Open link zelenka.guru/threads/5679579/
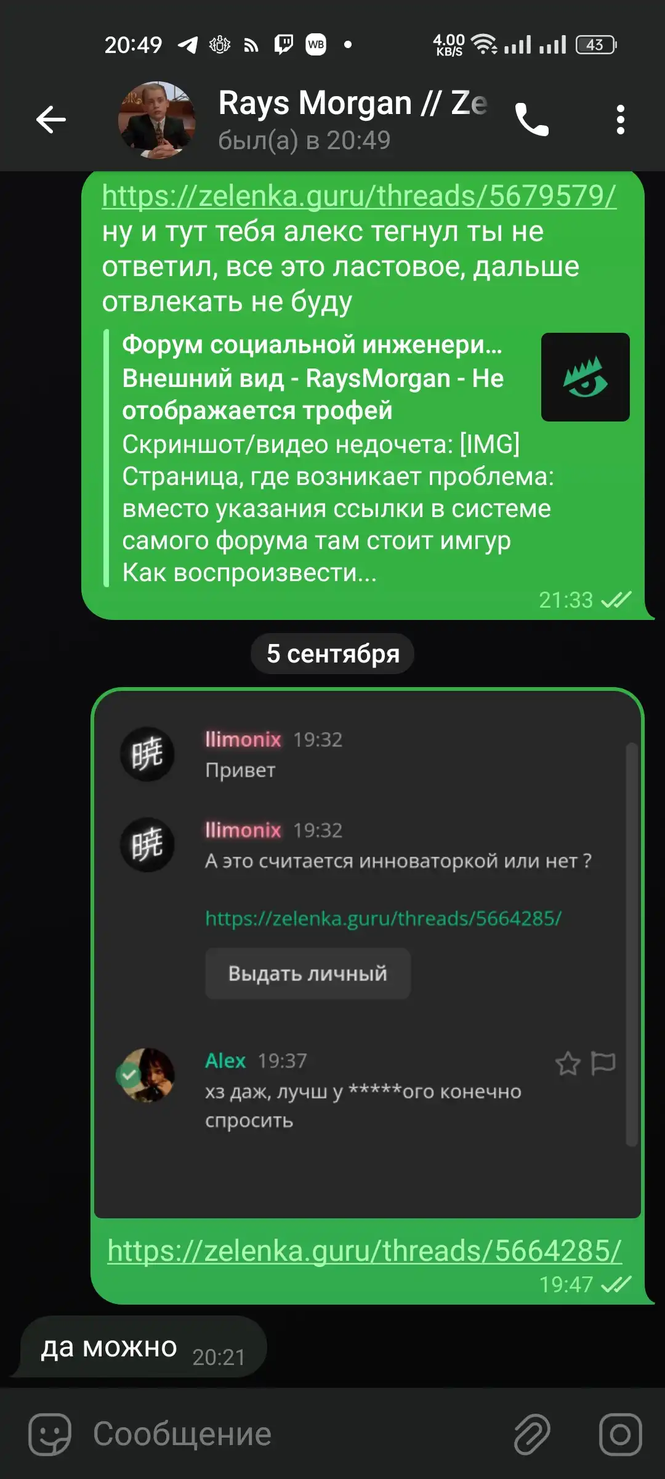665x1479 pixels. click(359, 196)
